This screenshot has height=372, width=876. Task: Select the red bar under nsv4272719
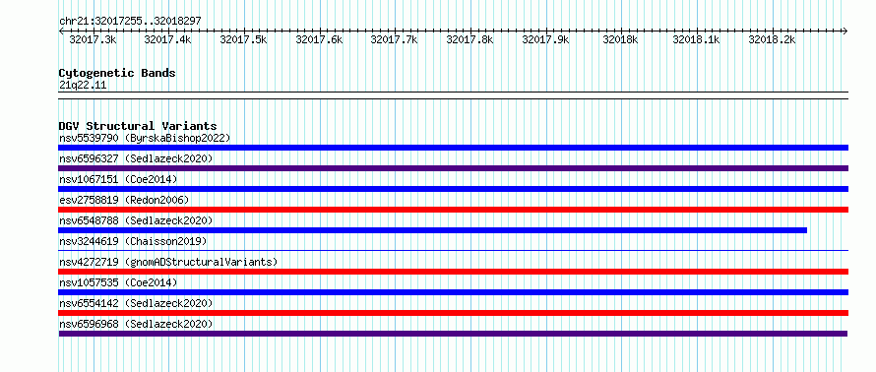(x=453, y=272)
